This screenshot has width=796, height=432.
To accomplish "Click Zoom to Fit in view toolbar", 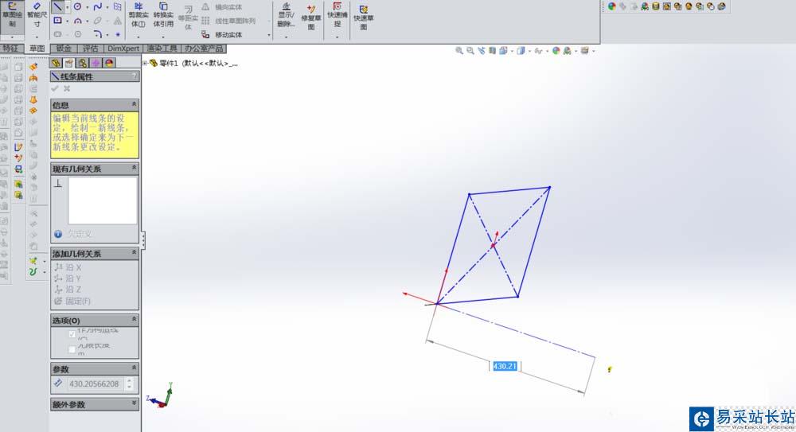I will (x=459, y=51).
